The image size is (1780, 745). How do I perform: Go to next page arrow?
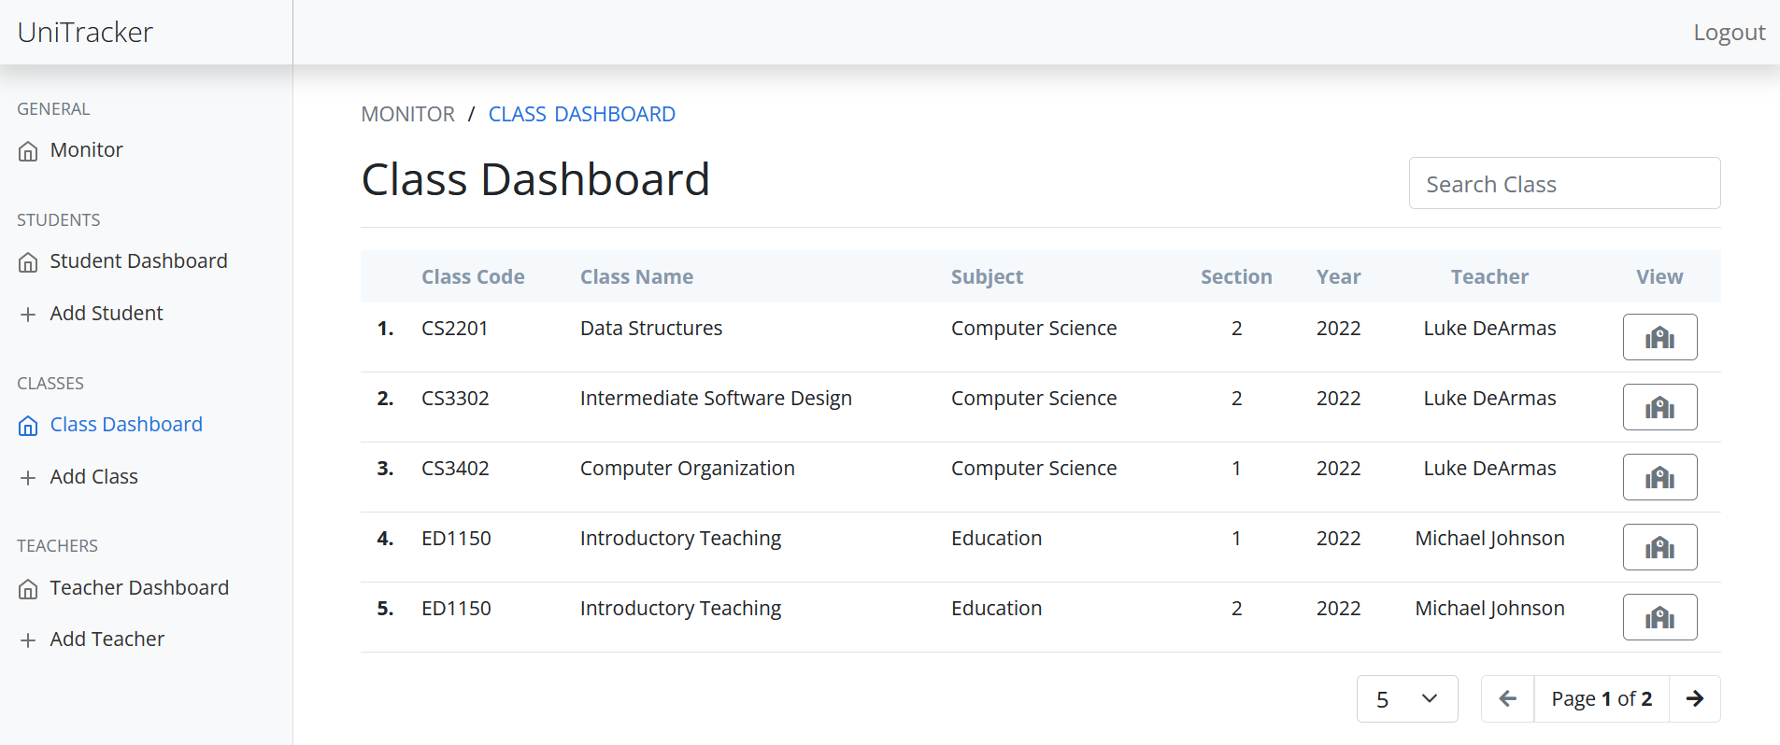click(1694, 698)
